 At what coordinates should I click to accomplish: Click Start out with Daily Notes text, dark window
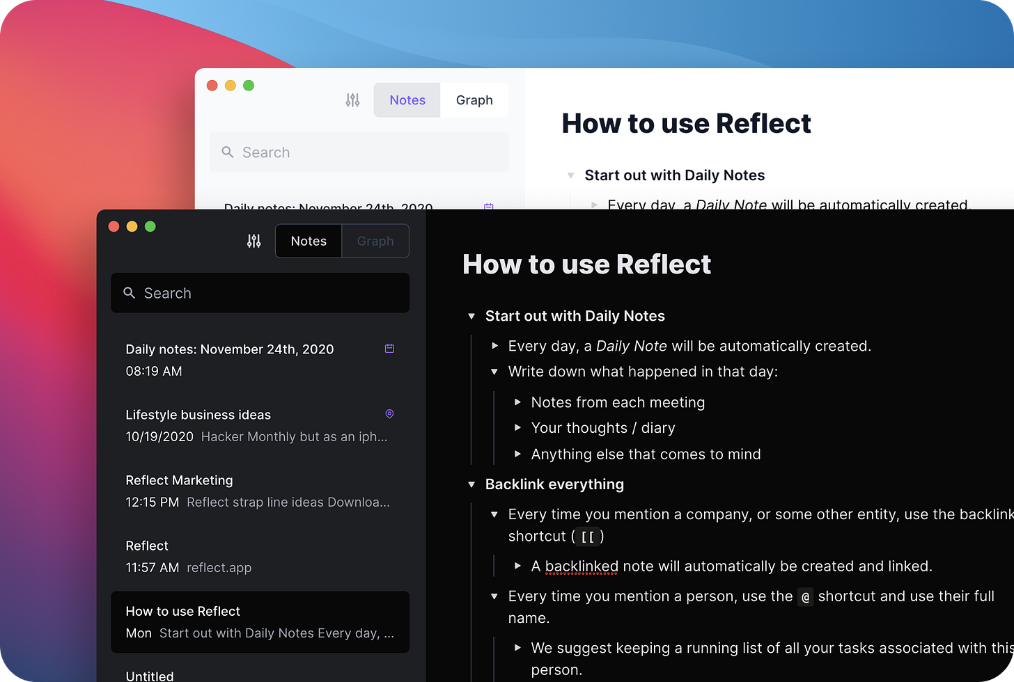575,316
